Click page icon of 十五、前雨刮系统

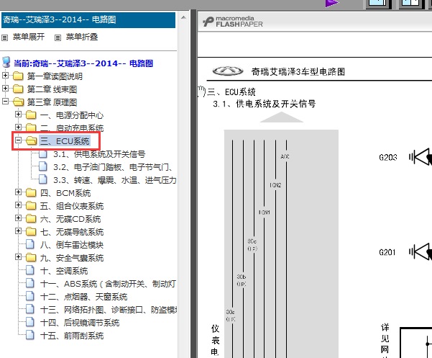tap(30, 335)
